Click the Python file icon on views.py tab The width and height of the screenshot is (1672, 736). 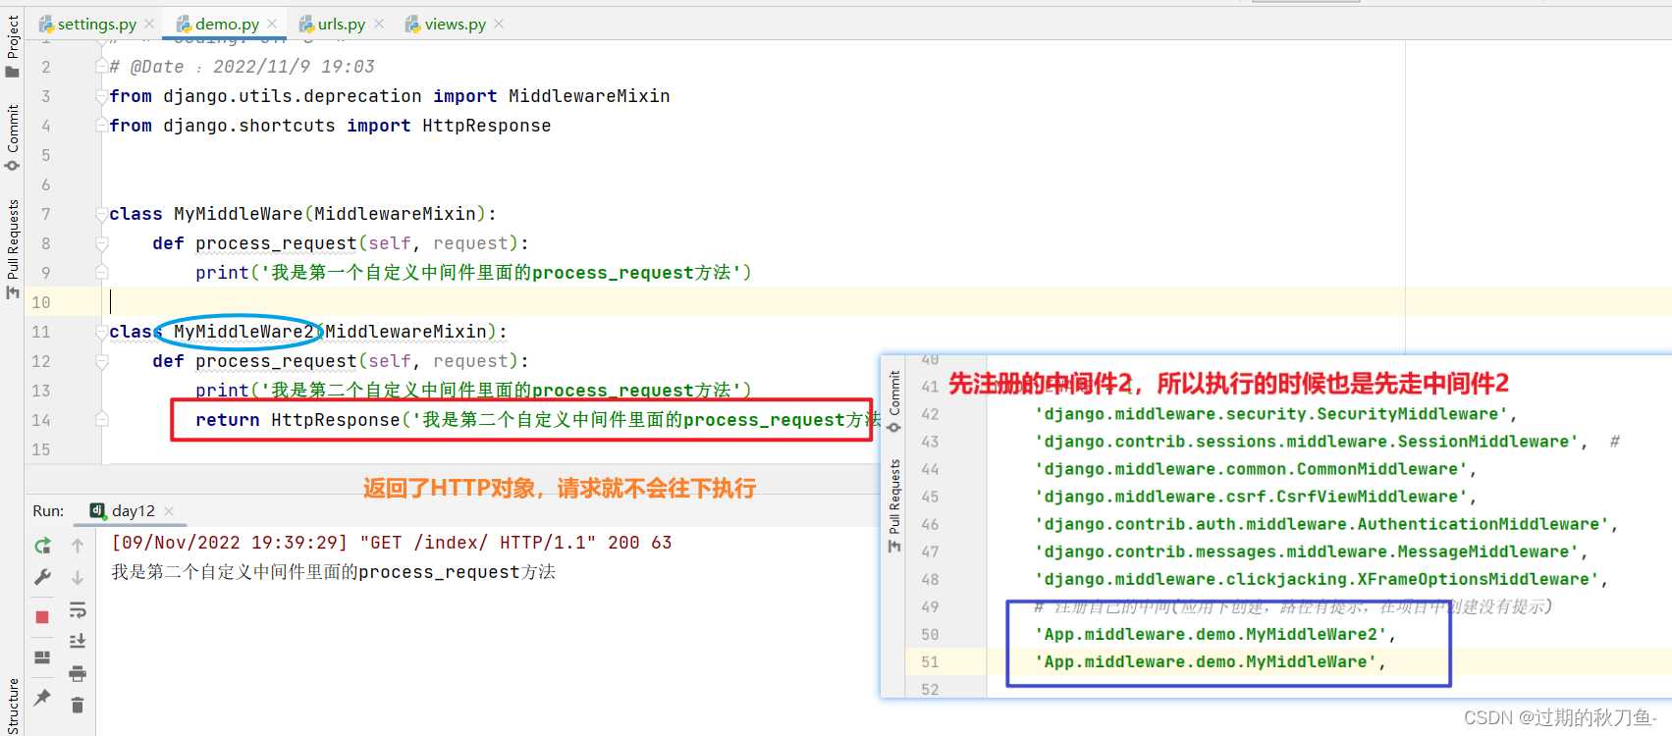tap(413, 25)
